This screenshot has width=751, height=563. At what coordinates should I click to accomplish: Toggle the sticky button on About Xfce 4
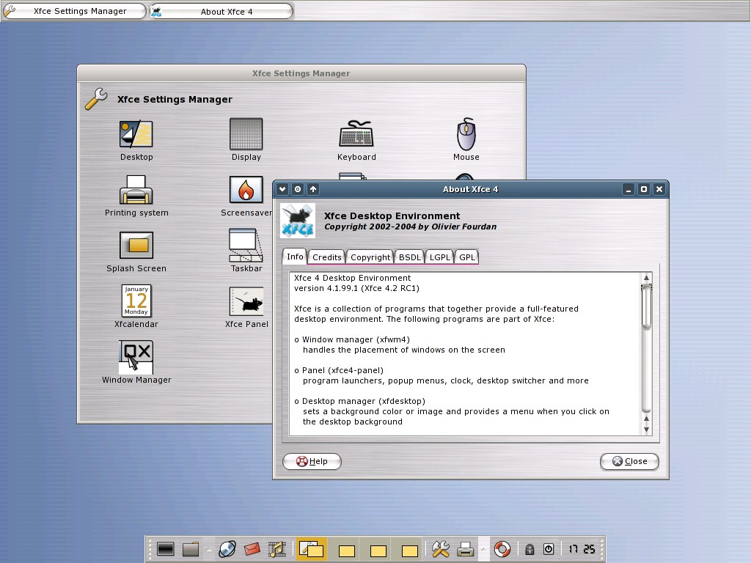click(298, 189)
